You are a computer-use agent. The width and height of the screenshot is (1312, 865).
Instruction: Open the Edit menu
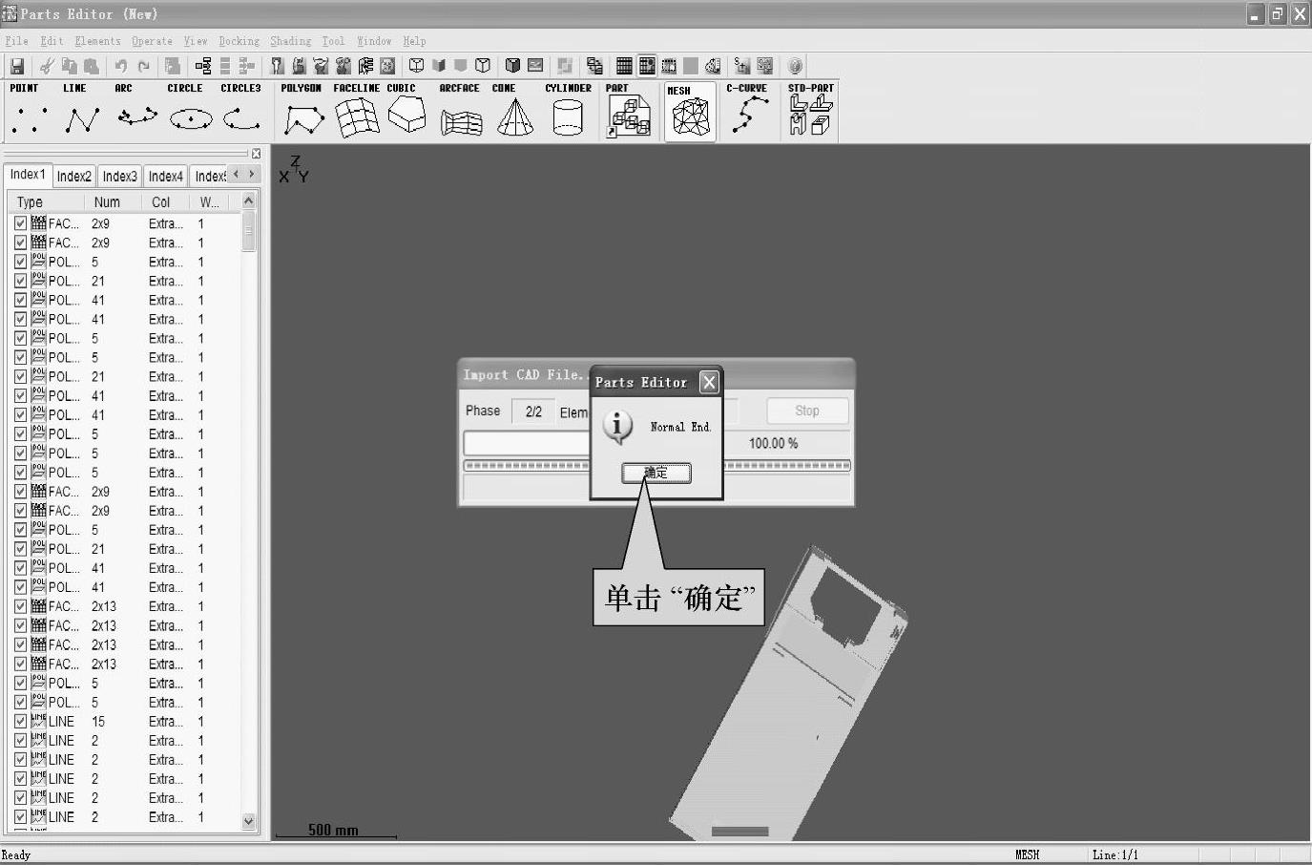click(x=52, y=41)
